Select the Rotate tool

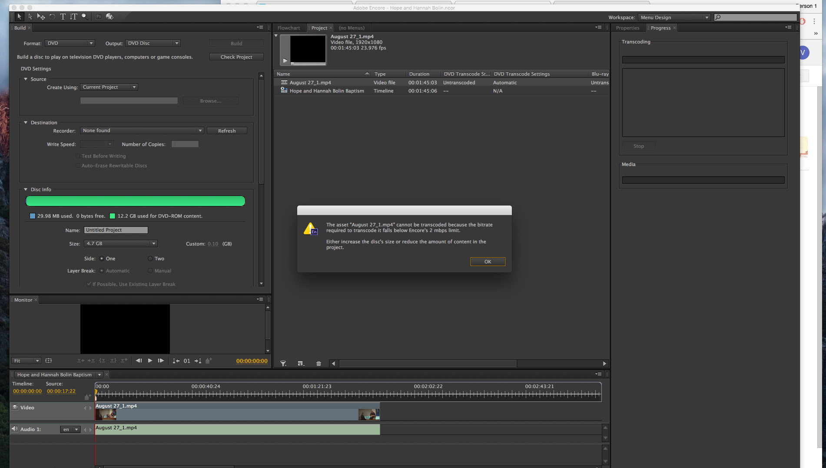[52, 17]
